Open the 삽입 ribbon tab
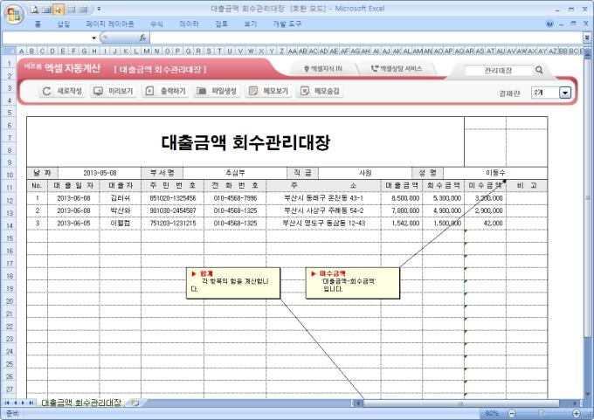The height and width of the screenshot is (420, 594). [63, 24]
